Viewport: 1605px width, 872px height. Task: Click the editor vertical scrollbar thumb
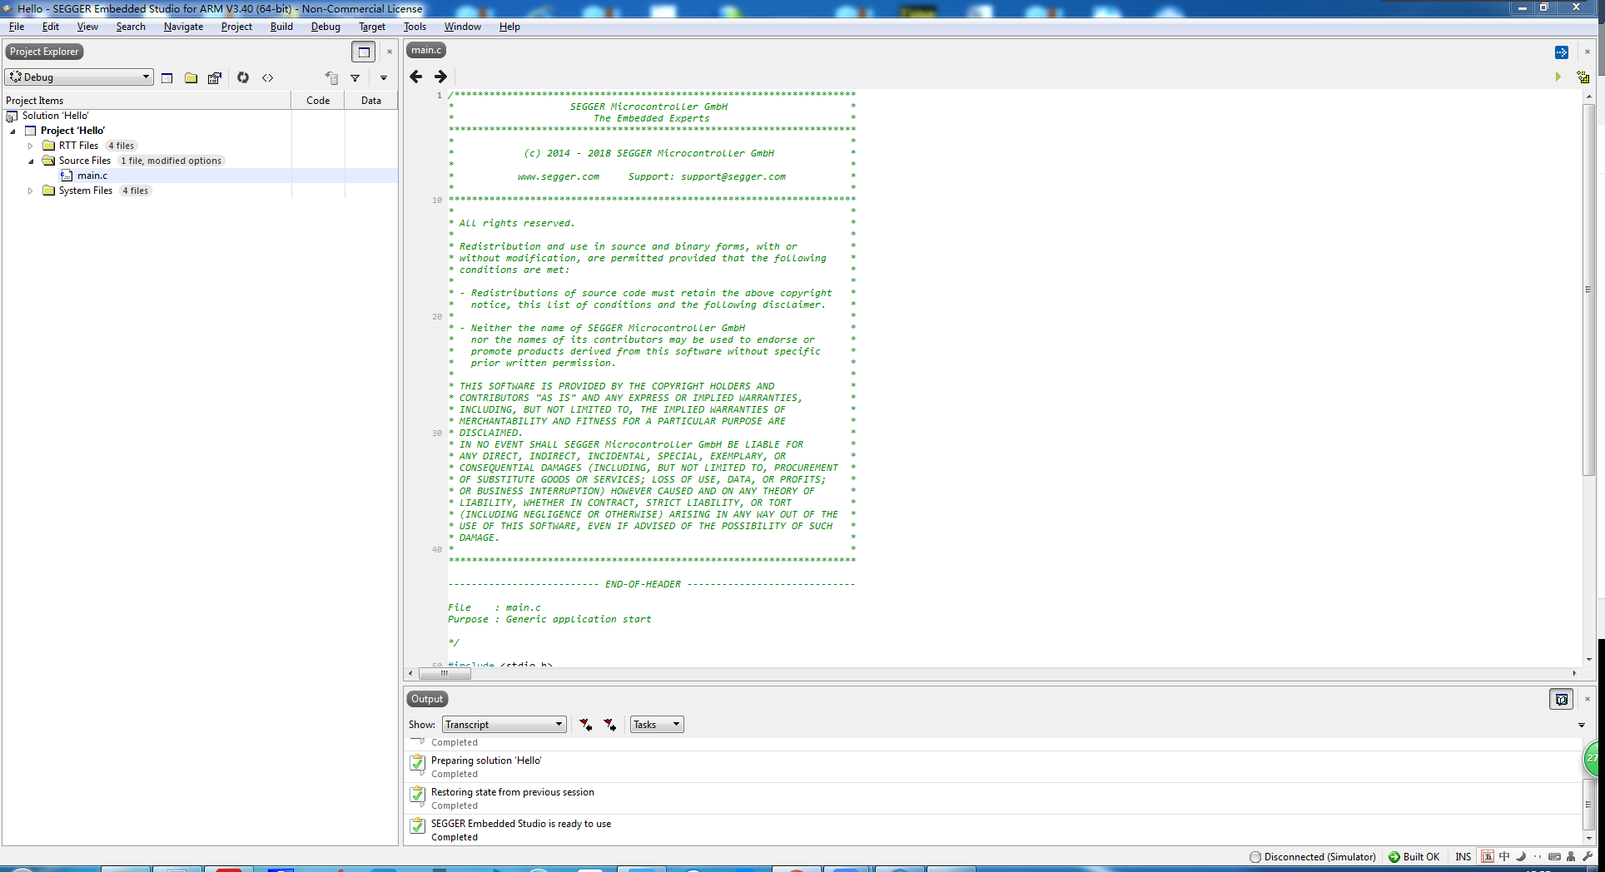pyautogui.click(x=1588, y=290)
